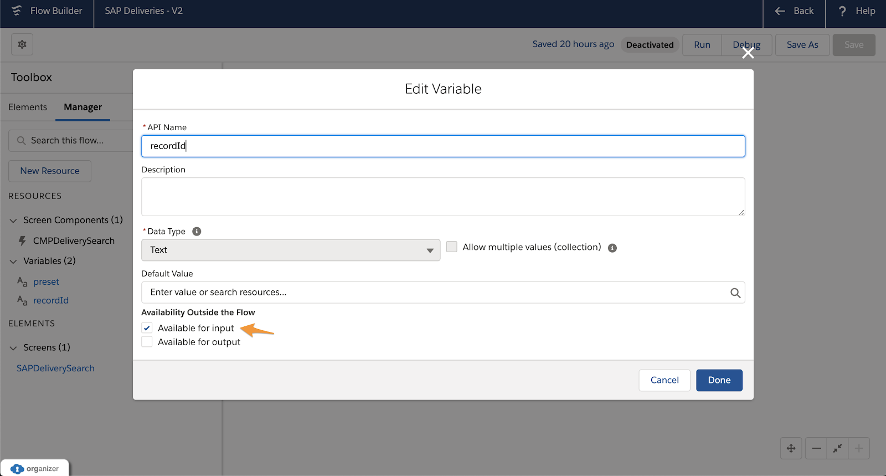Click the Run button
886x476 pixels.
(702, 45)
